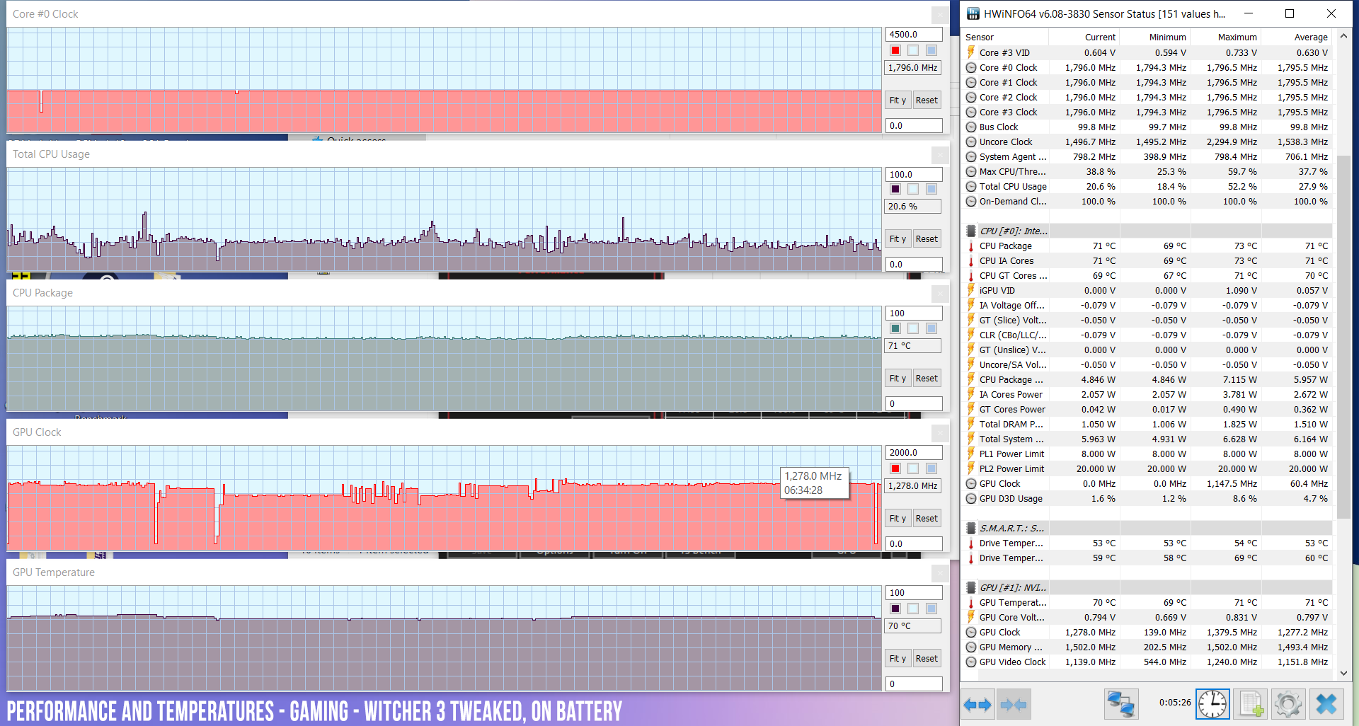This screenshot has height=726, width=1359.
Task: Toggle blue box in CPU Package graph
Action: click(931, 328)
